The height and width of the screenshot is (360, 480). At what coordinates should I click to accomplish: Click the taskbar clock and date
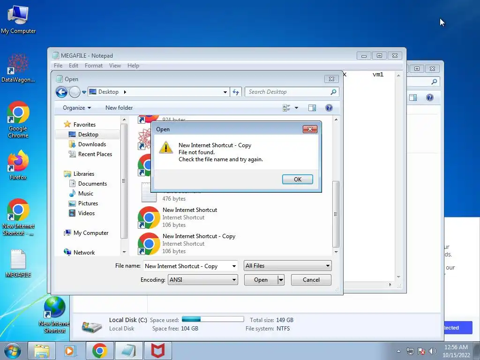456,351
